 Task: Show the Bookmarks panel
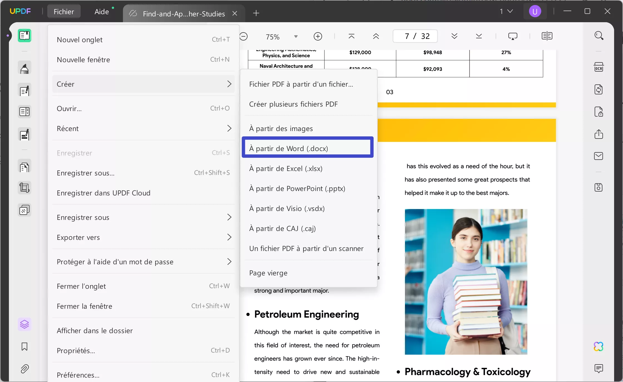(24, 346)
